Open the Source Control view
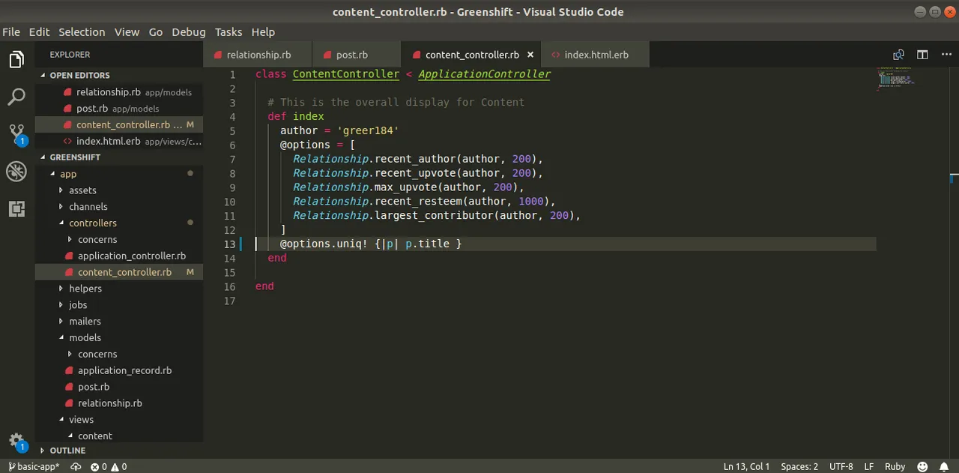Viewport: 959px width, 473px height. (x=16, y=134)
